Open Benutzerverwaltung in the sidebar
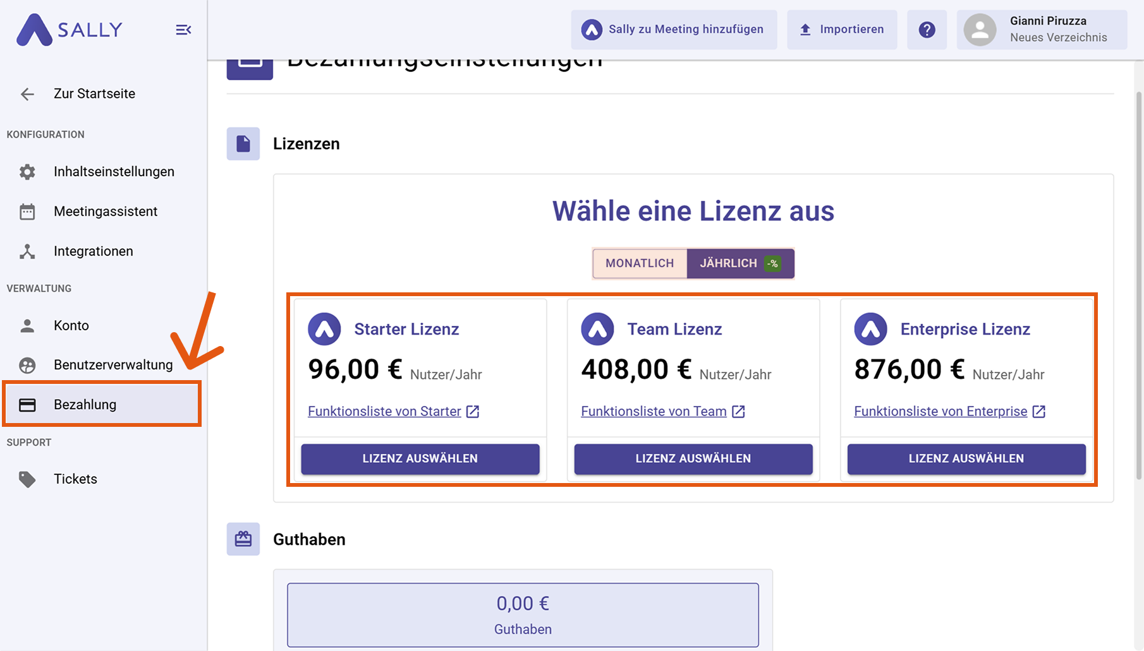Viewport: 1144px width, 651px height. click(113, 365)
